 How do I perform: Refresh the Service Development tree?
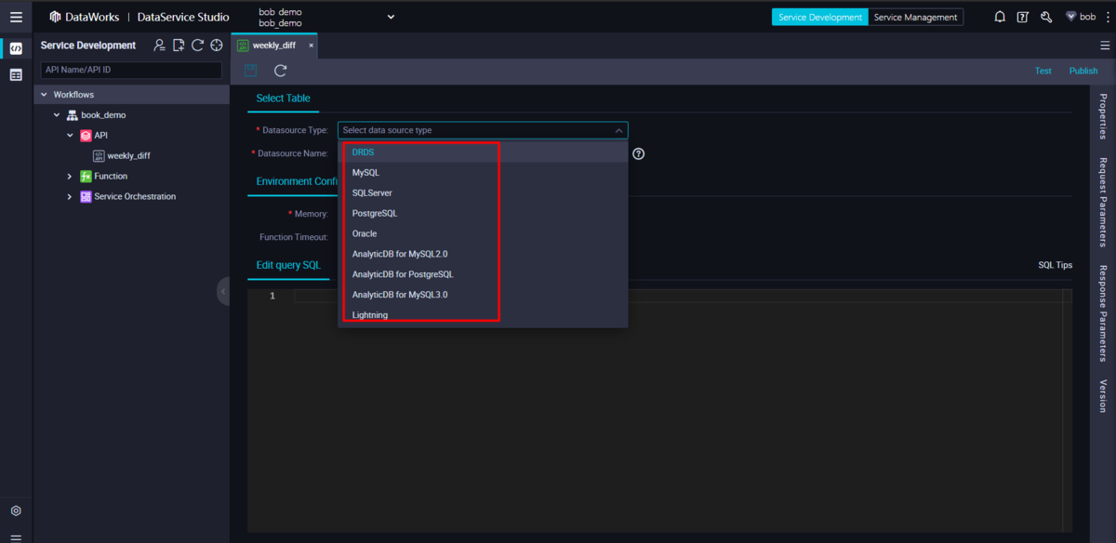point(197,45)
